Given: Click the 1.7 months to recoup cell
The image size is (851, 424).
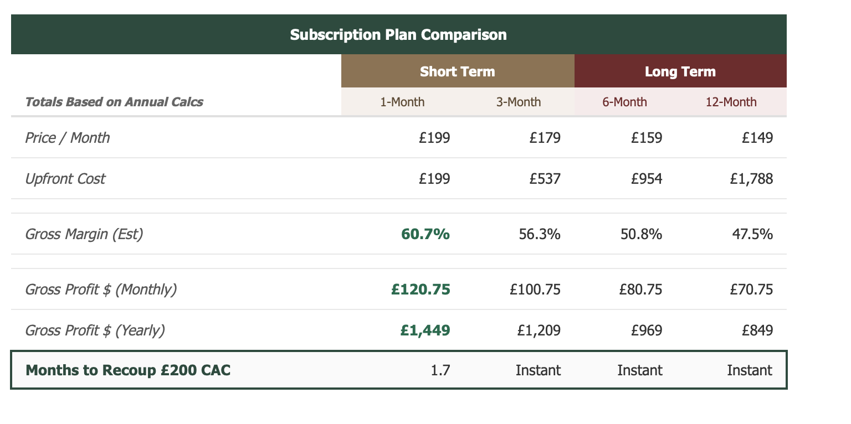Looking at the screenshot, I should [440, 370].
